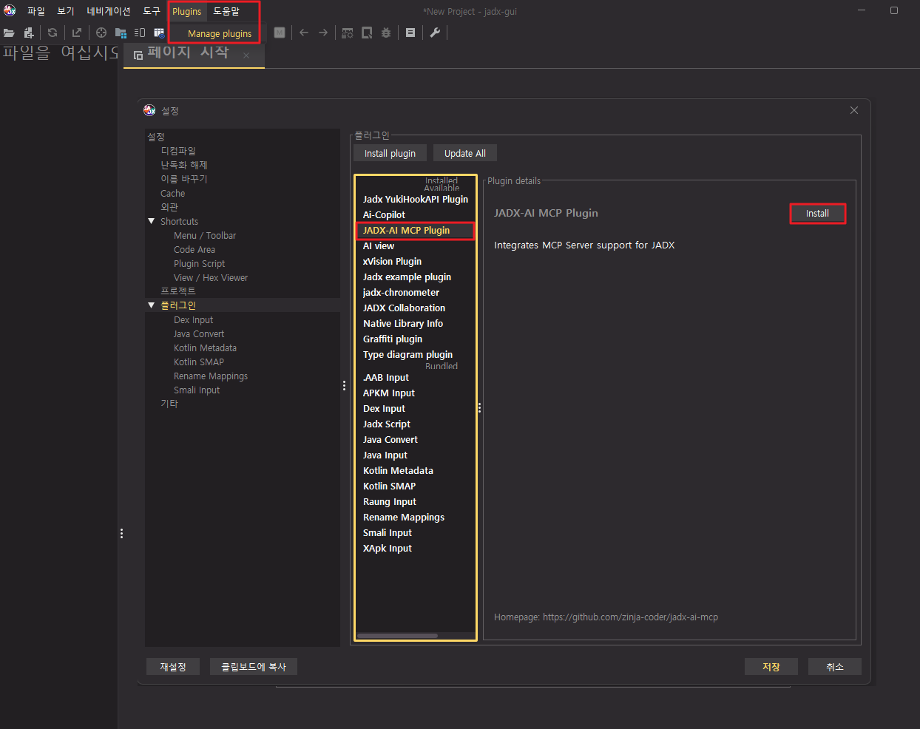Select JADX-AI MCP Plugin in list
Viewport: 920px width, 729px height.
(406, 231)
